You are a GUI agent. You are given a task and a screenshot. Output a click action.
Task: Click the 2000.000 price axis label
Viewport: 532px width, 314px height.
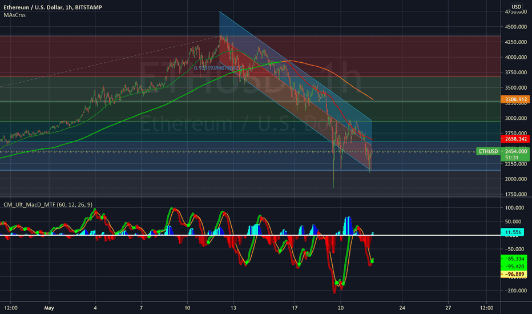515,179
